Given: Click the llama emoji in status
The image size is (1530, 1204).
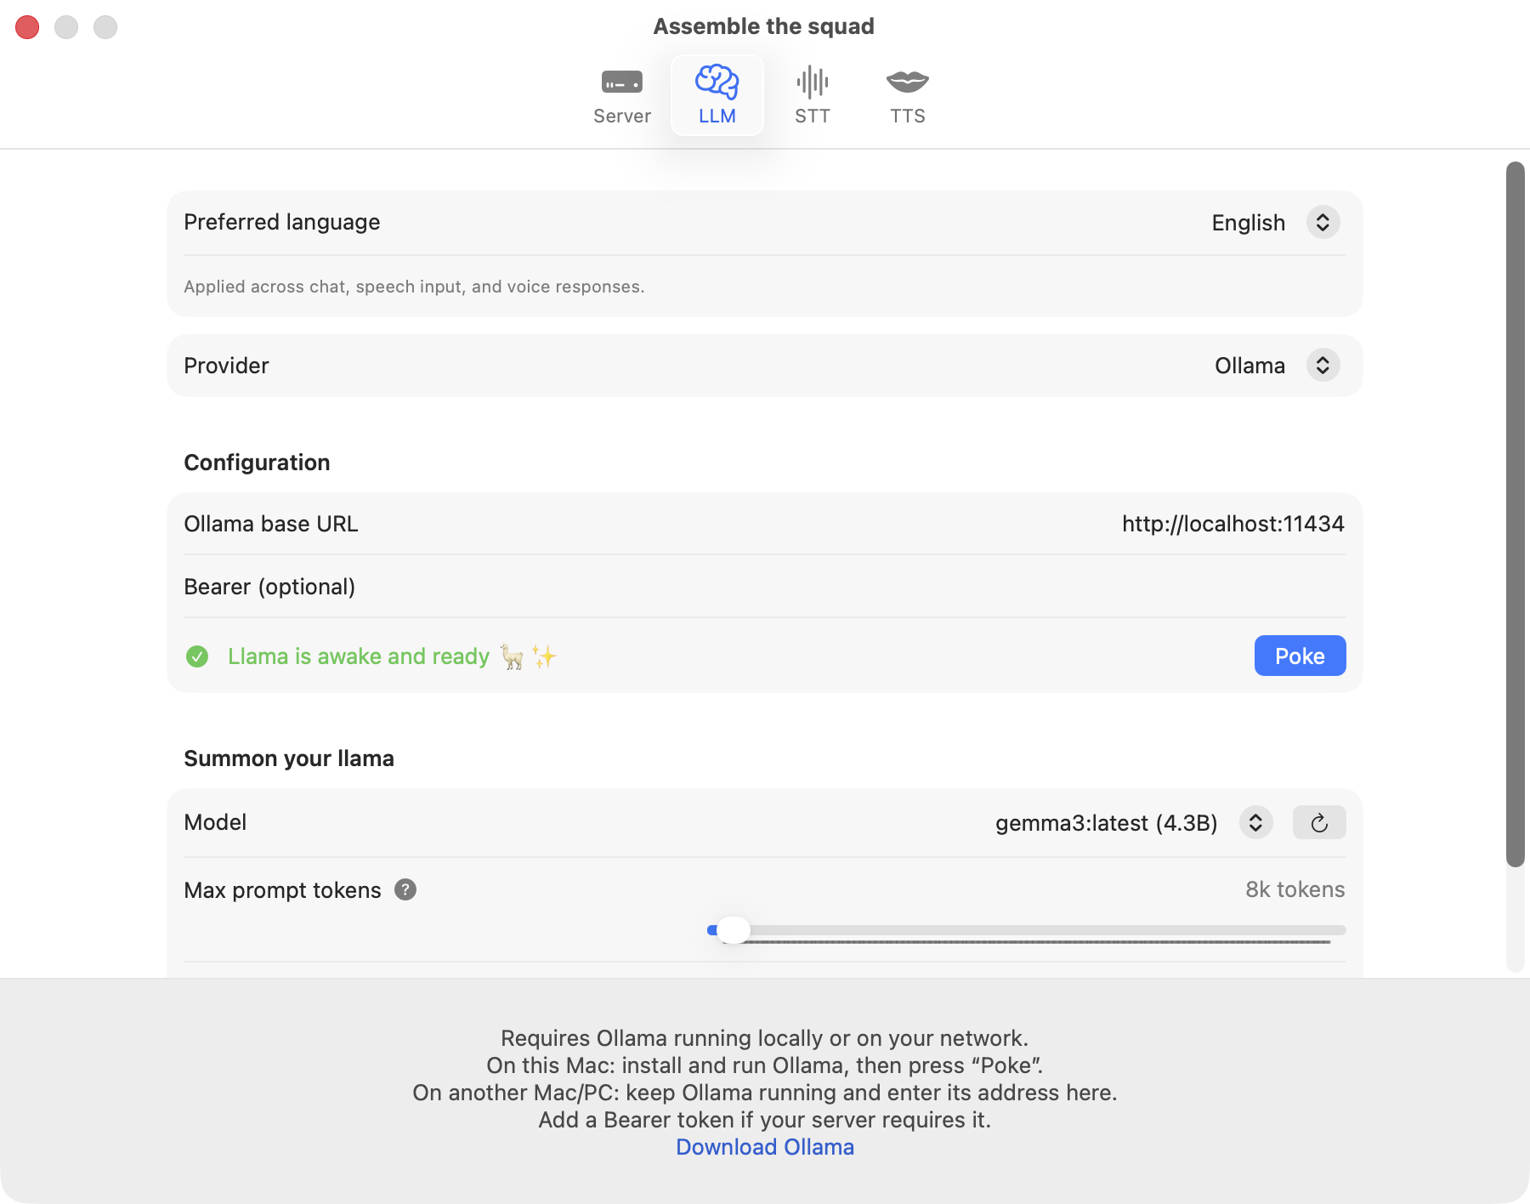Looking at the screenshot, I should click(512, 656).
